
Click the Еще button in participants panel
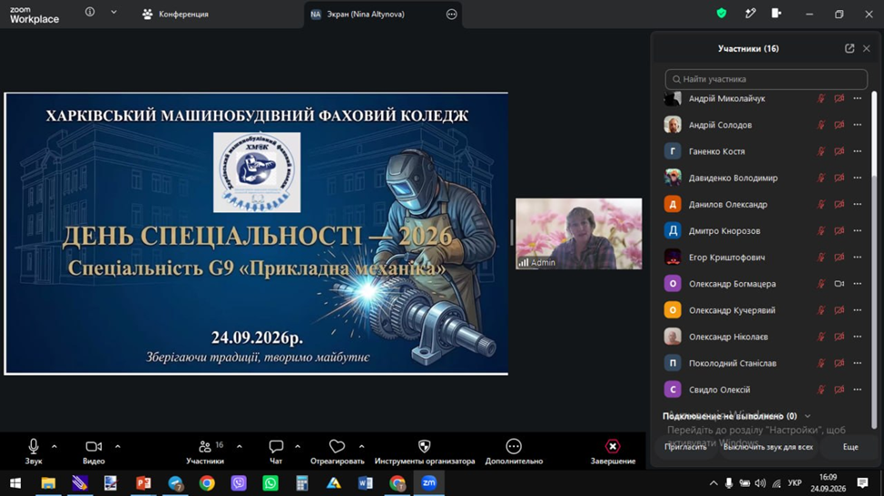pyautogui.click(x=850, y=447)
